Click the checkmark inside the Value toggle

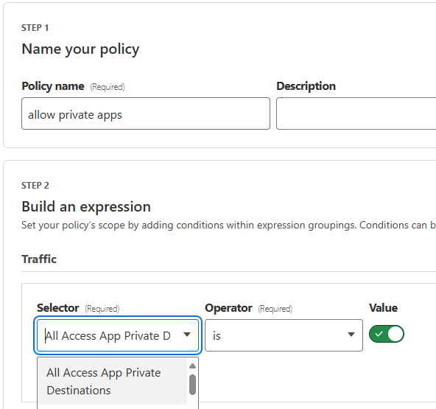coord(379,334)
